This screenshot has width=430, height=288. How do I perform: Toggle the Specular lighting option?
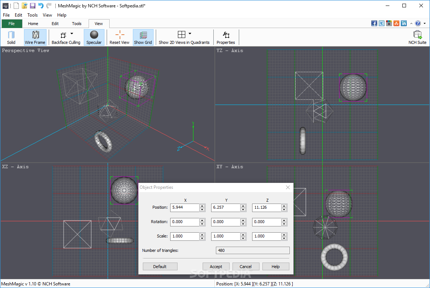94,37
